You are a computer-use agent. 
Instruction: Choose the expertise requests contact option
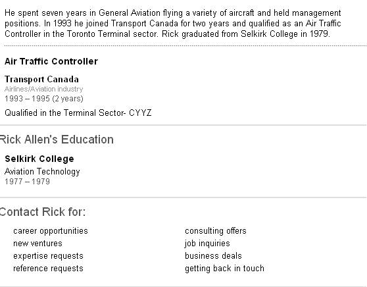coord(48,256)
